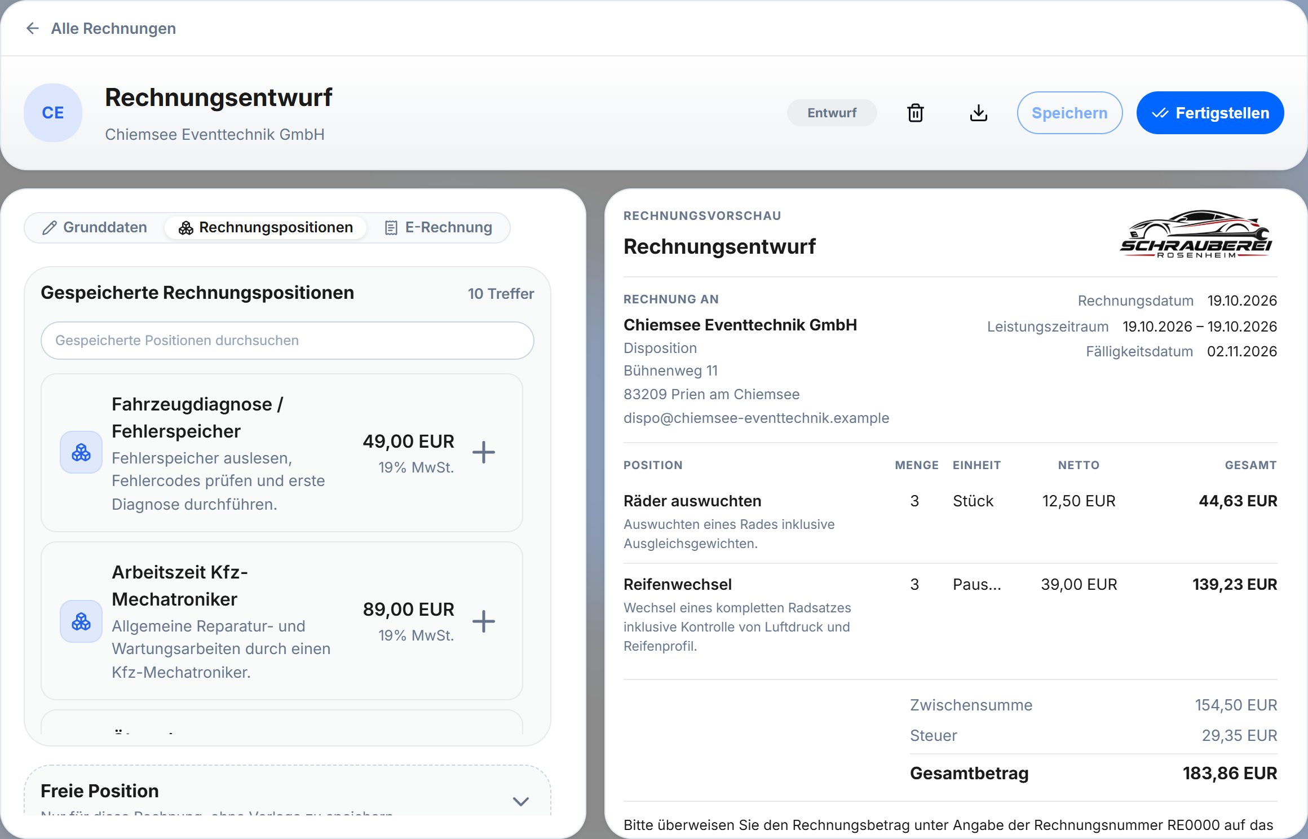Click the Fahrzeugdiagnose position cube icon
The height and width of the screenshot is (839, 1308).
coord(81,452)
